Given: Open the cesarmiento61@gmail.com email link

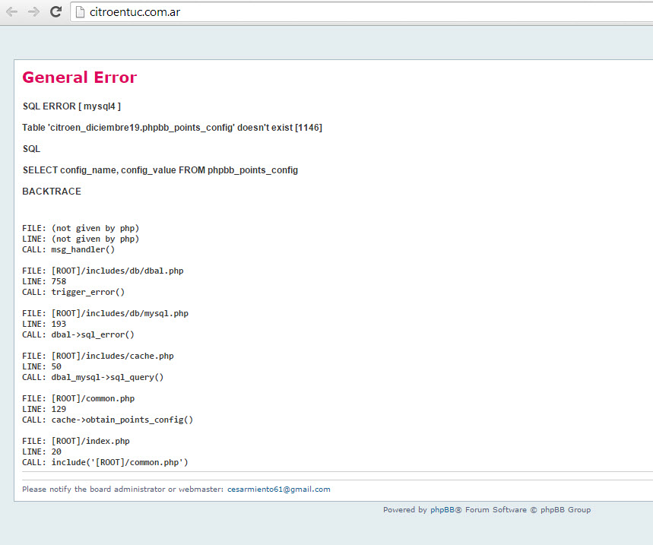Looking at the screenshot, I should click(278, 490).
